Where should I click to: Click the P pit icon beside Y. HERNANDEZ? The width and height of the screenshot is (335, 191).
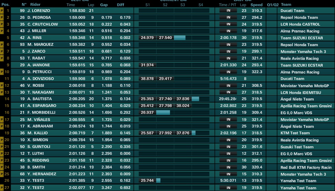2,174
